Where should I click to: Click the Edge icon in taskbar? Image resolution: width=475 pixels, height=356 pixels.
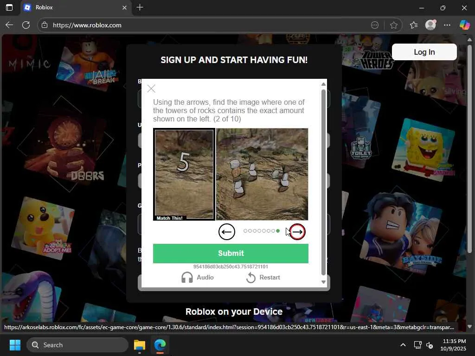pyautogui.click(x=160, y=345)
